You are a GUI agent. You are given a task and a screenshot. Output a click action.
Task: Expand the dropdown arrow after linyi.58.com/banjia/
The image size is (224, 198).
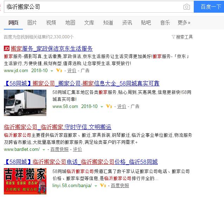point(96,186)
